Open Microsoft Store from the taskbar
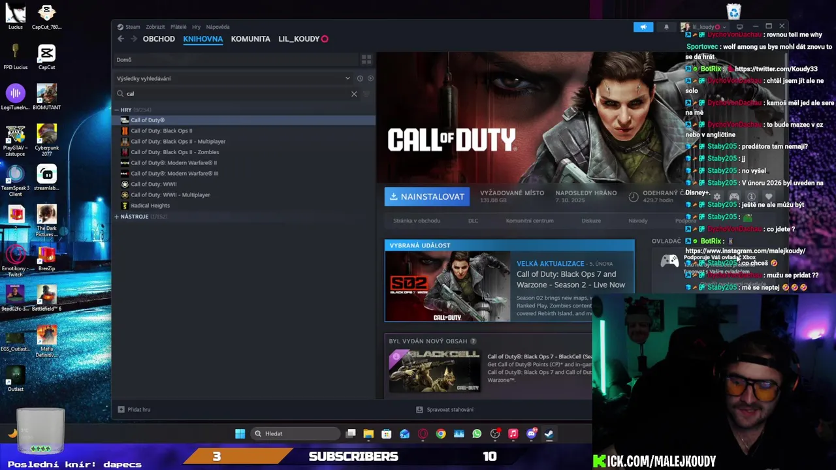The image size is (836, 470). pyautogui.click(x=387, y=433)
